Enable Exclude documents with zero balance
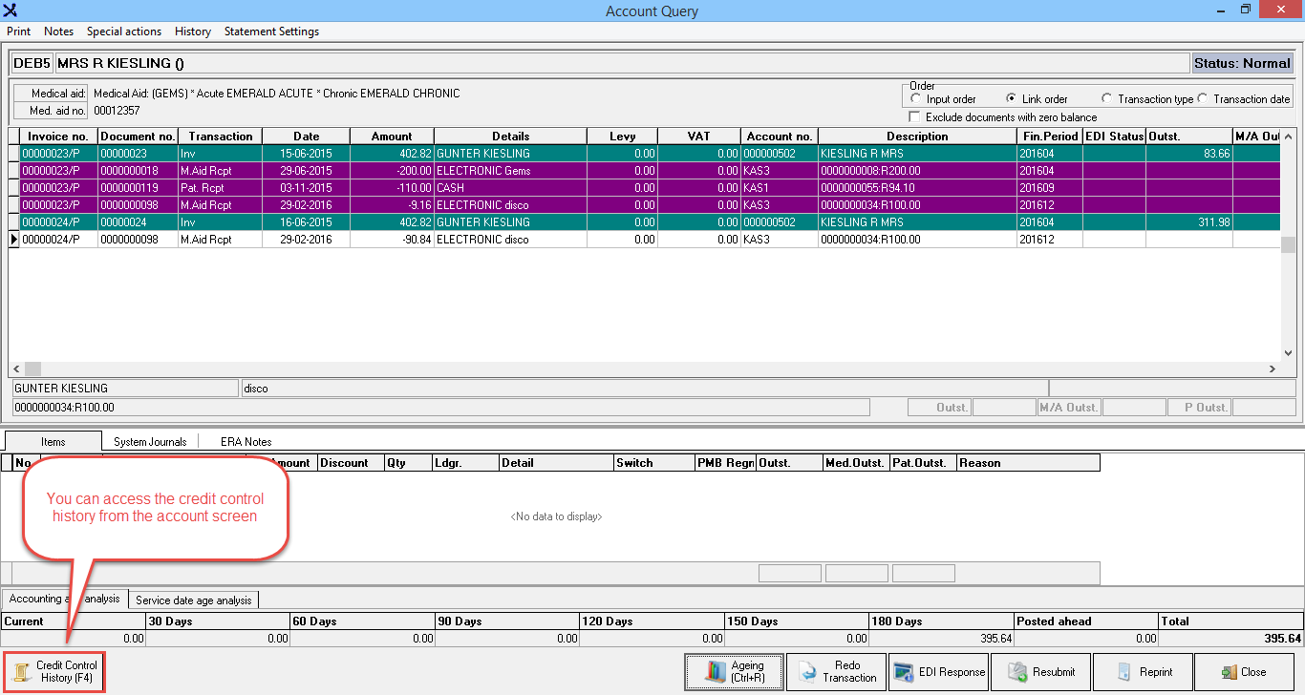This screenshot has width=1305, height=695. coord(916,117)
